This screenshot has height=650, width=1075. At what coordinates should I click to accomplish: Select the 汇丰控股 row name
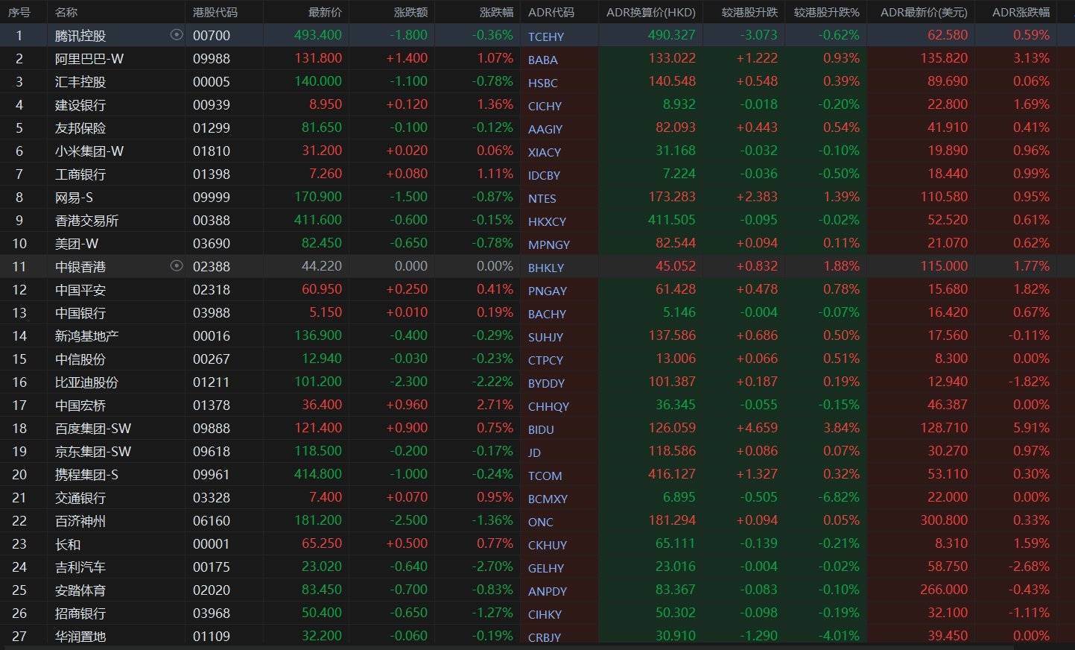[80, 82]
